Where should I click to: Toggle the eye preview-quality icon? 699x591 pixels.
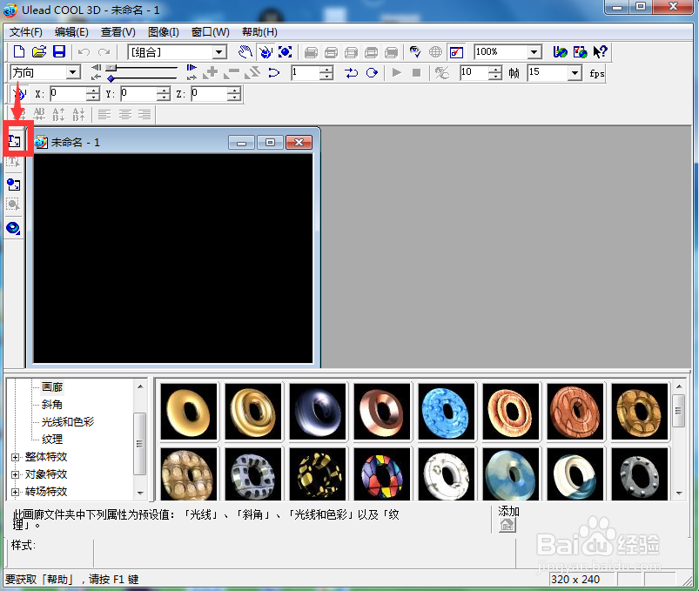[x=415, y=52]
